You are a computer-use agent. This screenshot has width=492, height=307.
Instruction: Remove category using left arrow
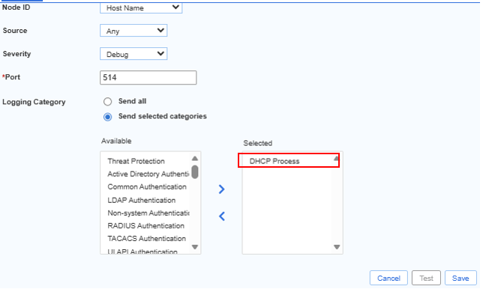(221, 216)
